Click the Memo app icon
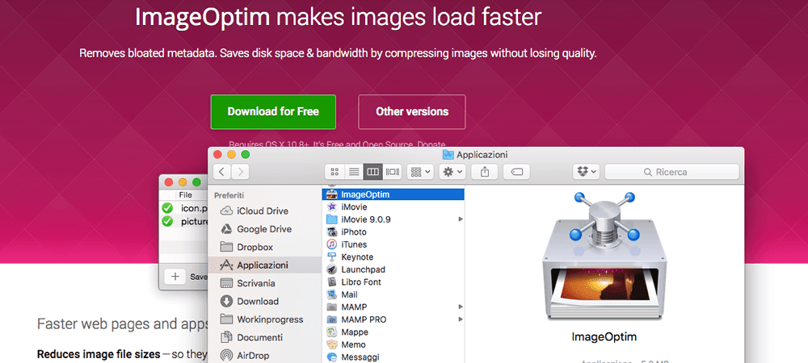 pos(332,344)
